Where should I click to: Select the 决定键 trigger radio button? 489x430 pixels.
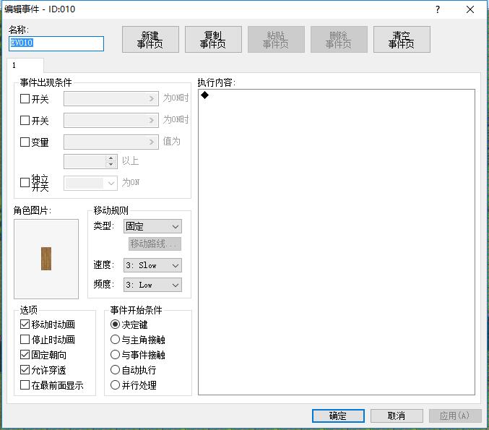click(115, 324)
